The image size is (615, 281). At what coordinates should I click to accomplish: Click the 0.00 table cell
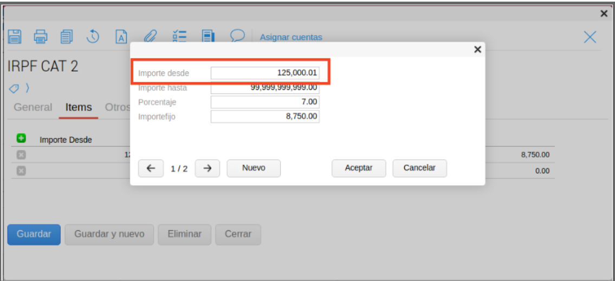tap(542, 171)
